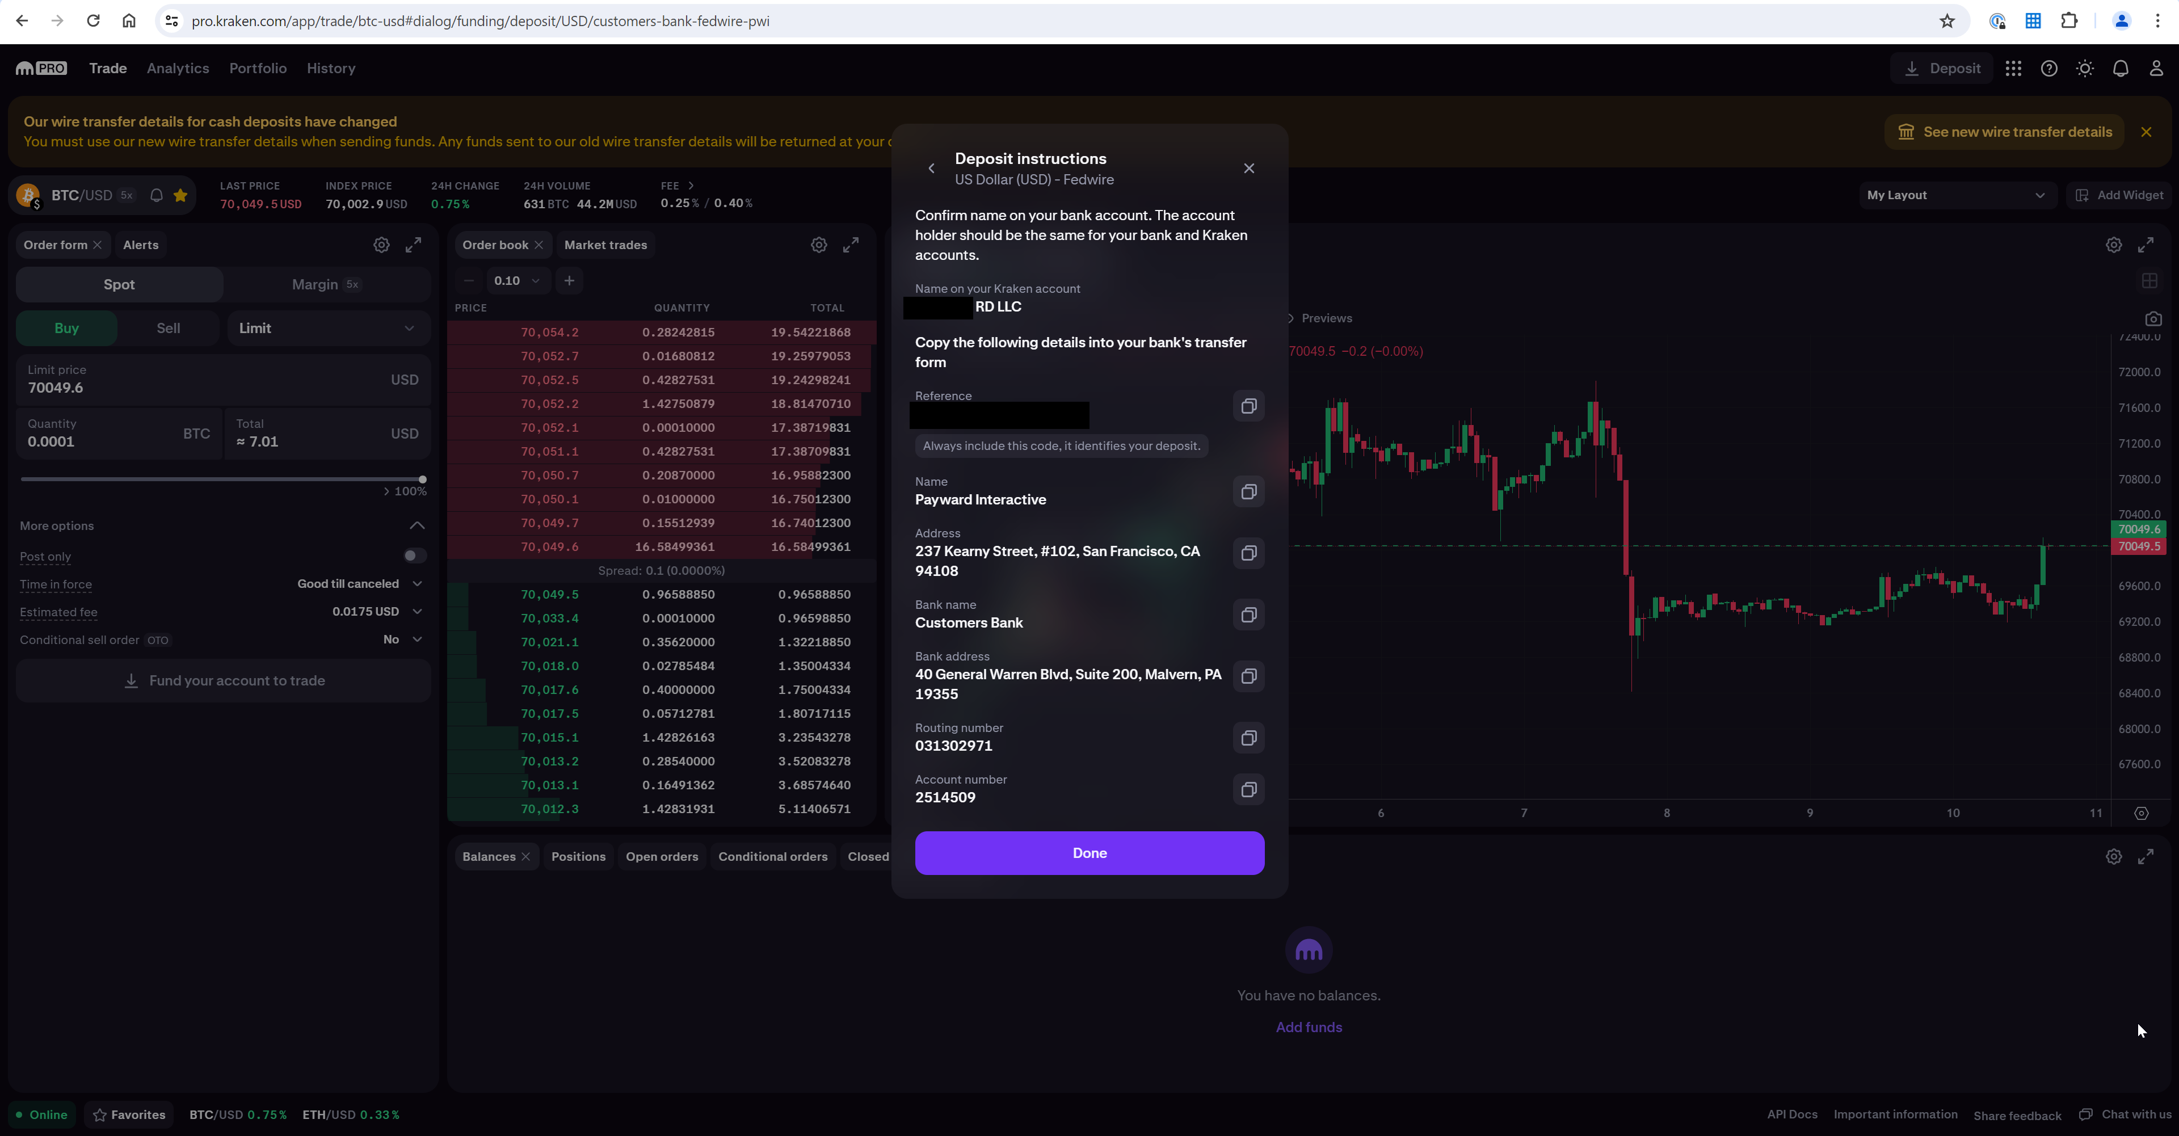Click the Add funds link

tap(1309, 1027)
